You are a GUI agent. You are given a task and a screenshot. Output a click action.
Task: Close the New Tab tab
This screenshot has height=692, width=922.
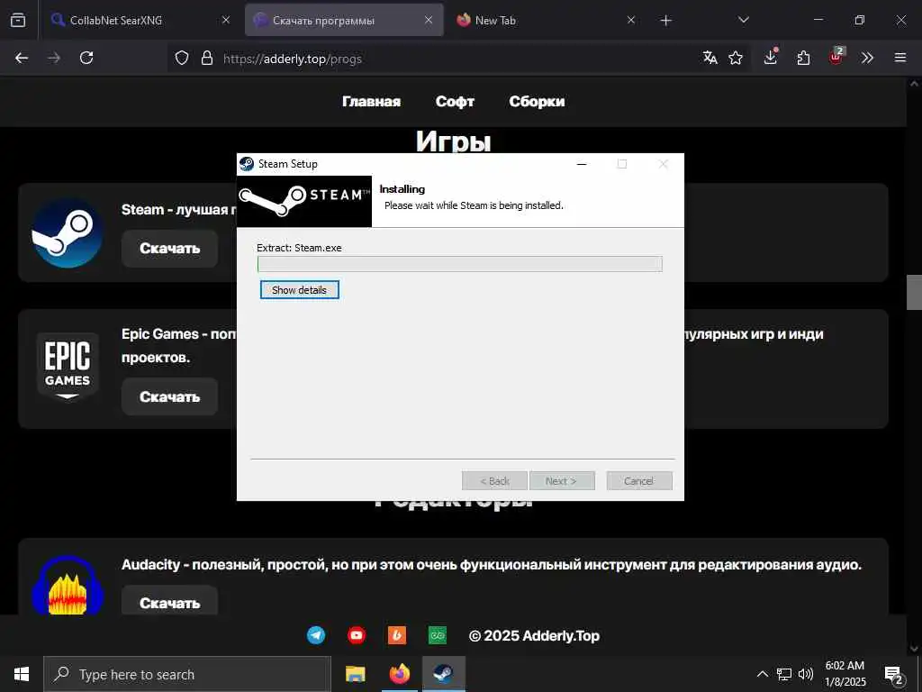(631, 20)
